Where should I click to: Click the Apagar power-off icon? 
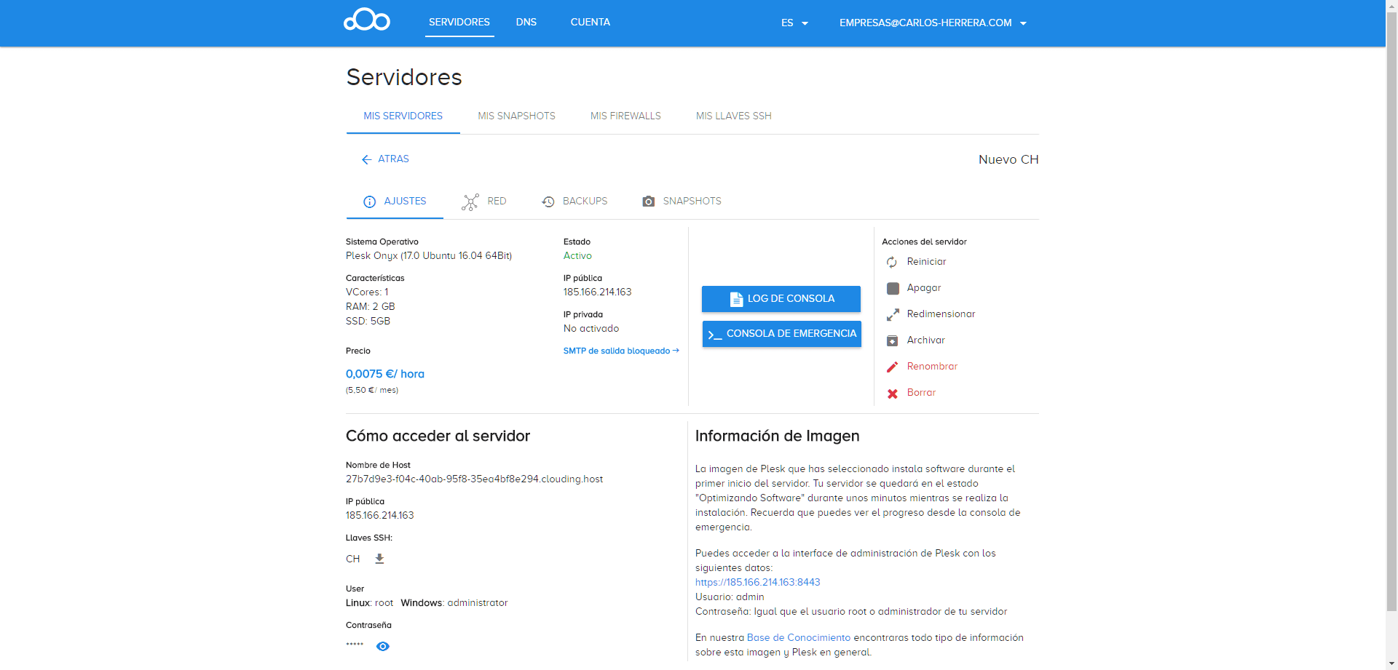[x=893, y=288]
